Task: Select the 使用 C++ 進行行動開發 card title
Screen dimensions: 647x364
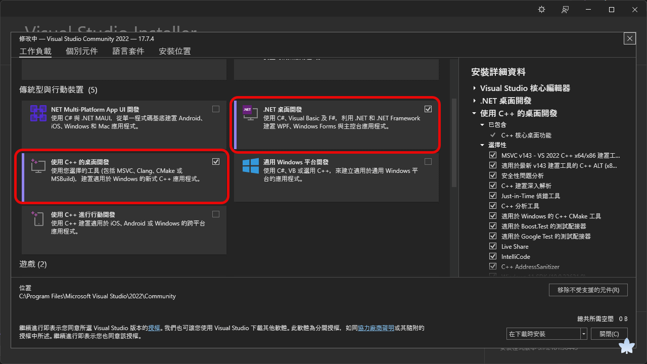Action: pos(83,214)
